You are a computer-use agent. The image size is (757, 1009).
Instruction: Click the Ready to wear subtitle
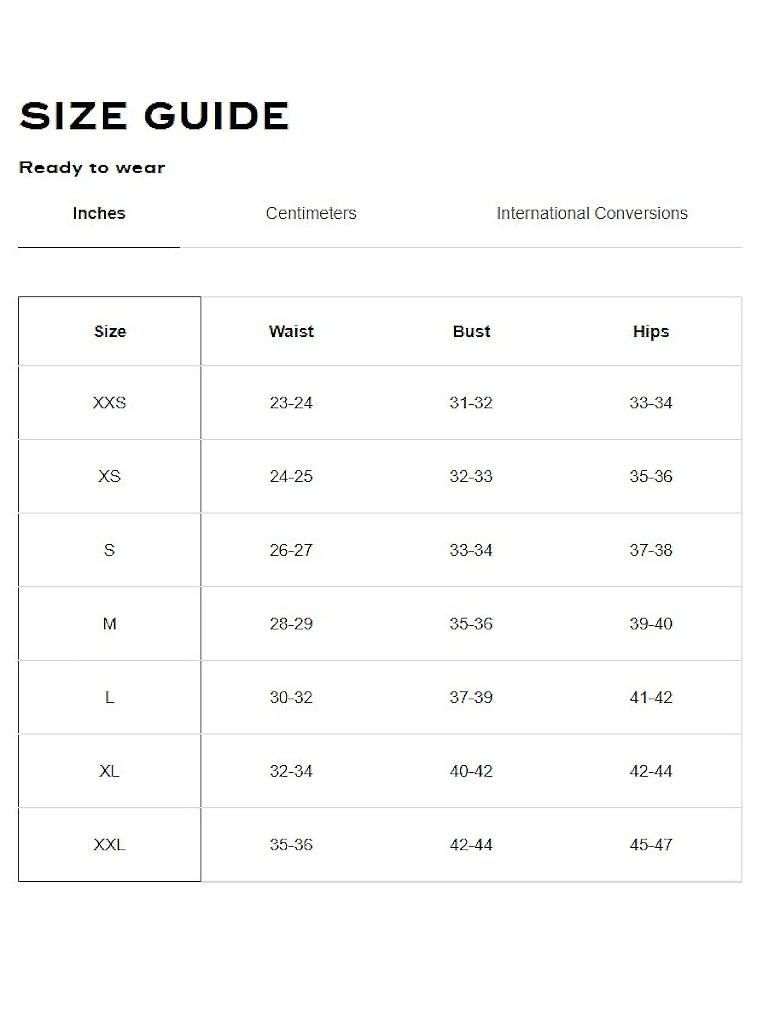pyautogui.click(x=92, y=168)
